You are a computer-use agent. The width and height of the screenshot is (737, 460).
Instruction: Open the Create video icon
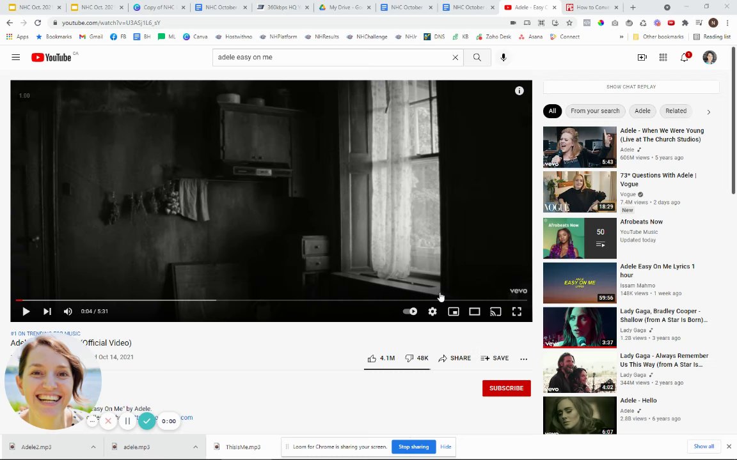click(642, 57)
